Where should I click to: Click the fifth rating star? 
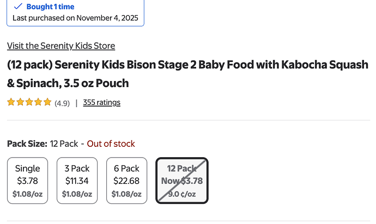(x=47, y=102)
